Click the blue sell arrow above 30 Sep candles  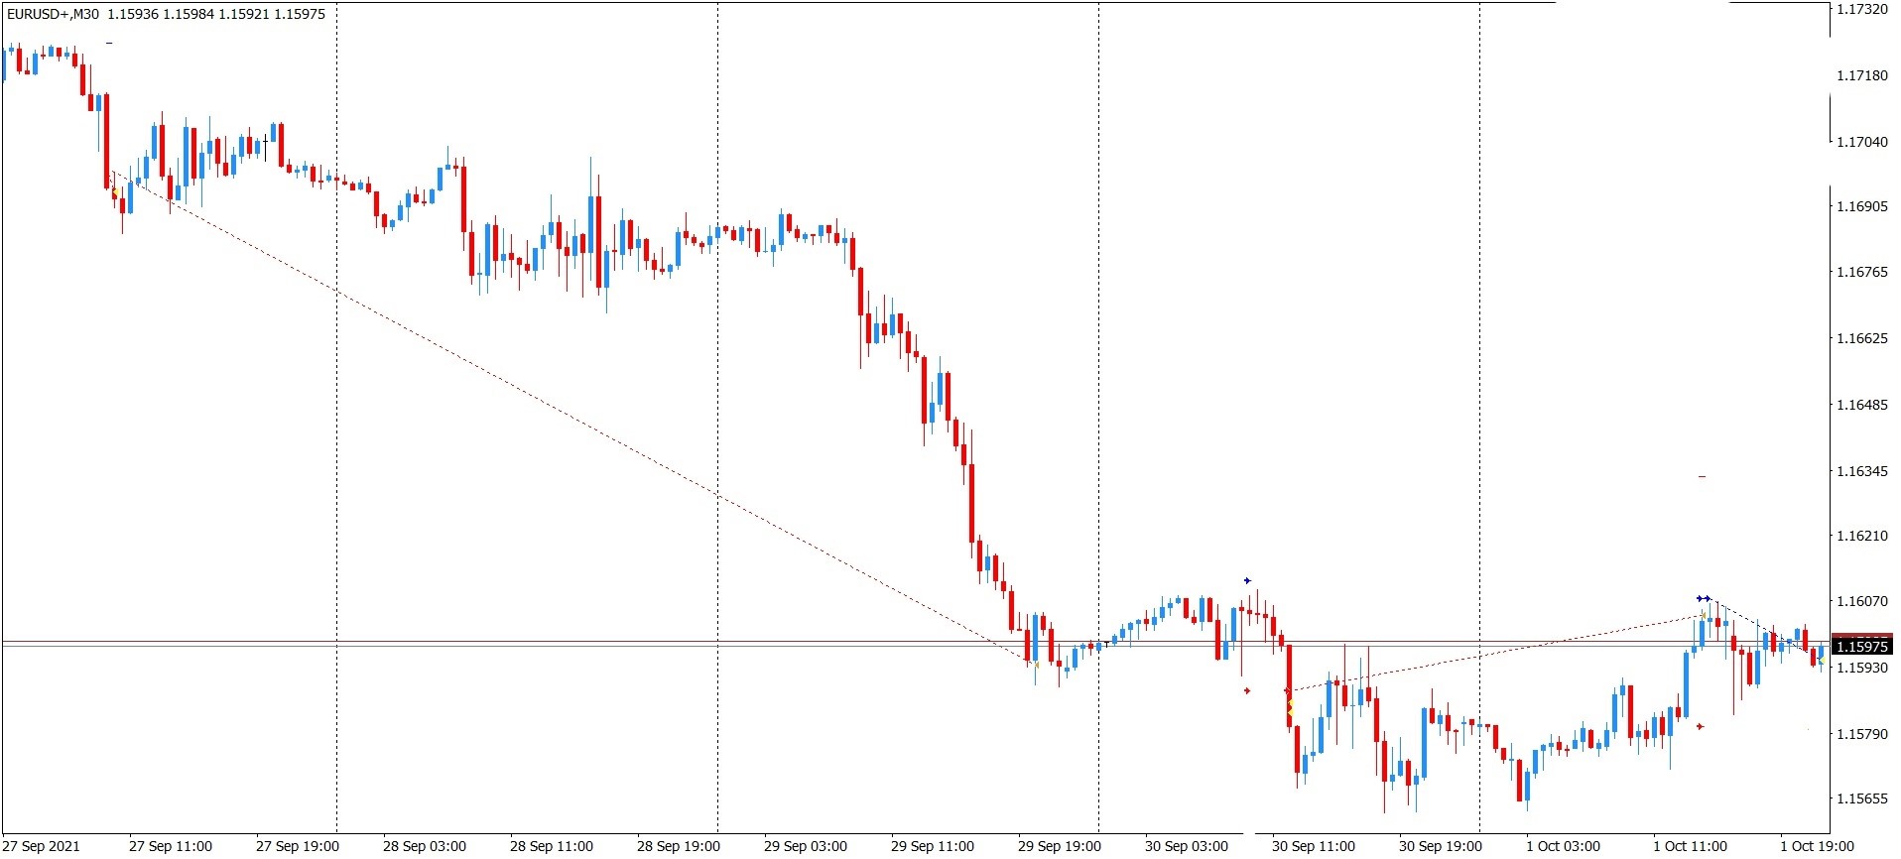coord(1247,580)
